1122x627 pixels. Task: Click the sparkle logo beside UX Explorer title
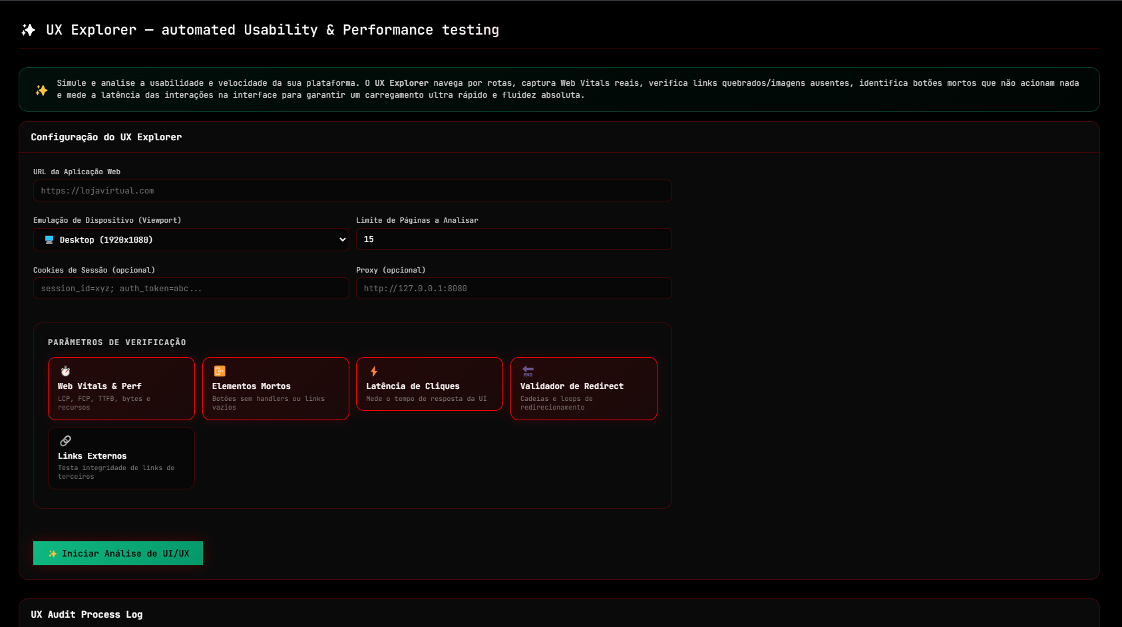coord(28,30)
